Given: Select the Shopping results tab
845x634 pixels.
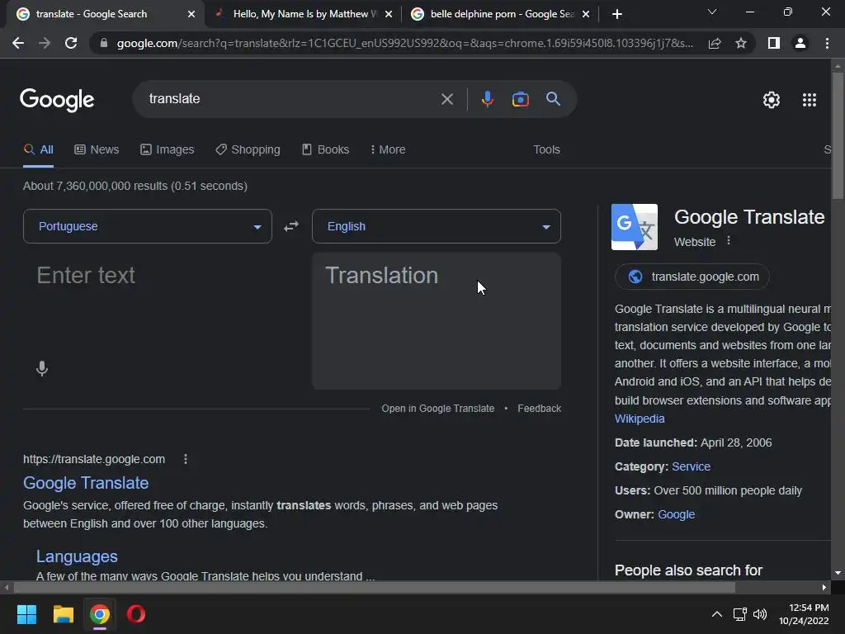Looking at the screenshot, I should click(248, 149).
